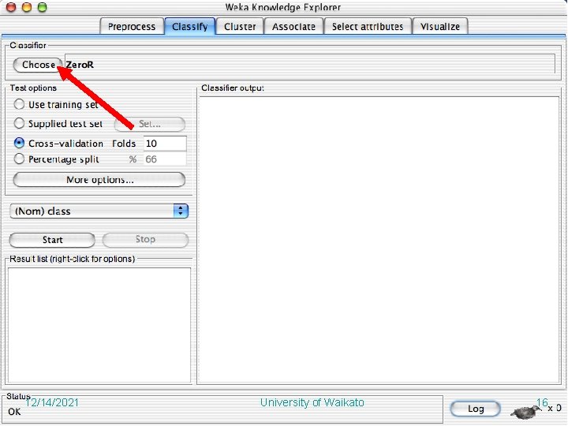This screenshot has height=426, width=568.
Task: Start the classifier run
Action: tap(52, 240)
